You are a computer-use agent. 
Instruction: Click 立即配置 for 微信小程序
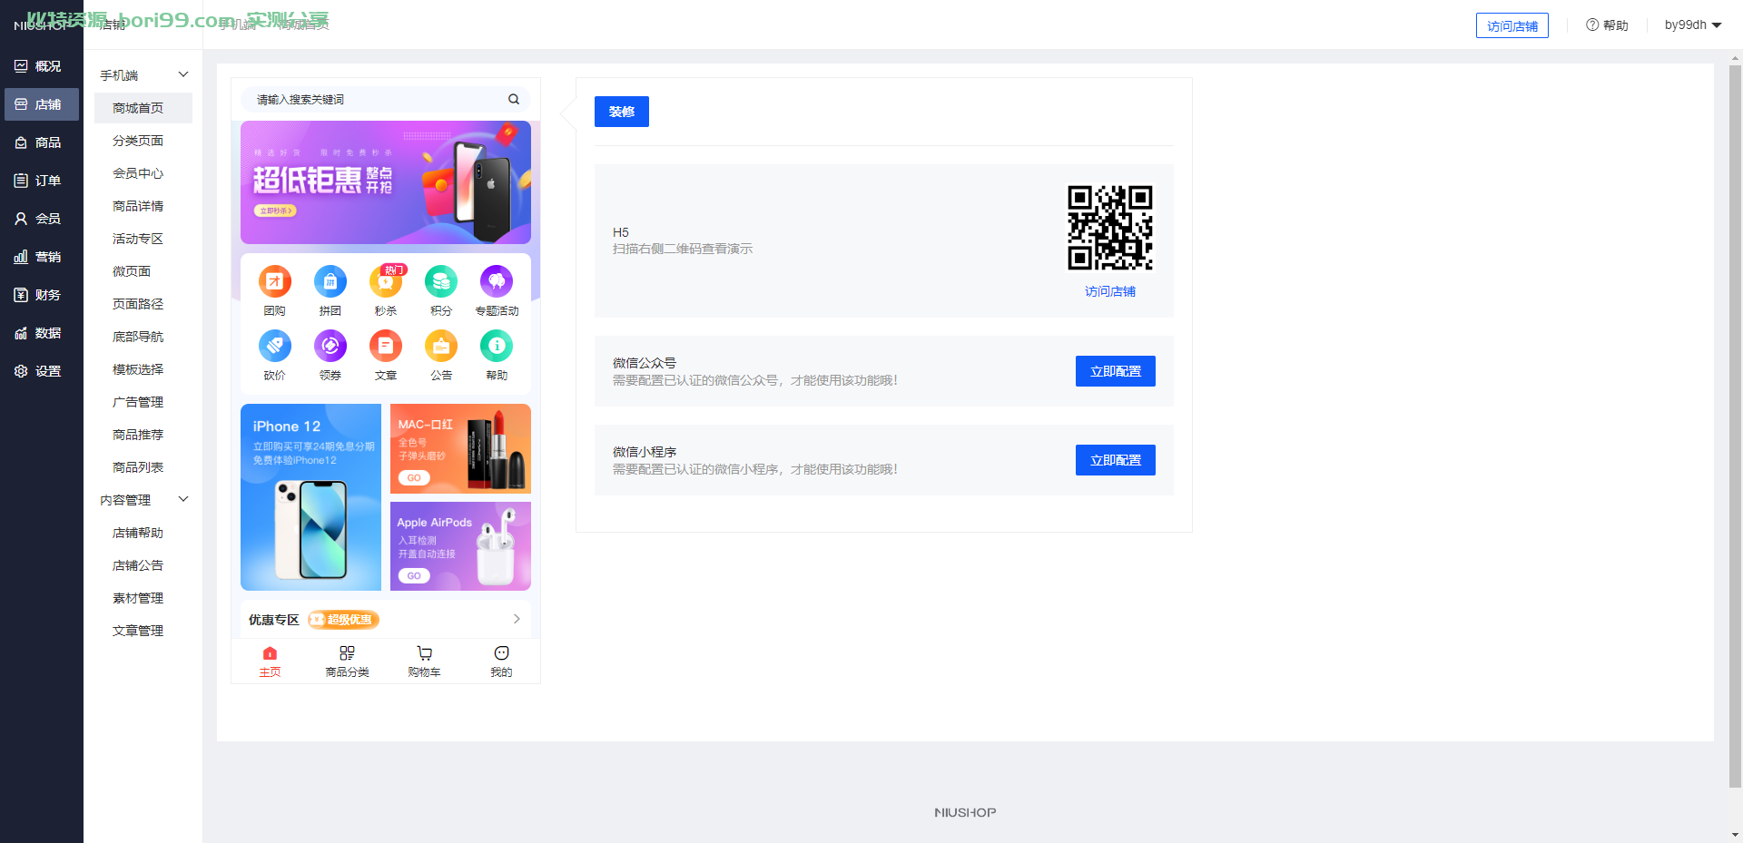pyautogui.click(x=1116, y=460)
